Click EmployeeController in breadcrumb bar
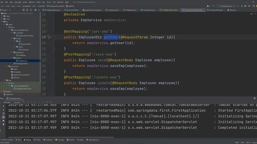Screen dimensions: 257x144 (x=55, y=6)
